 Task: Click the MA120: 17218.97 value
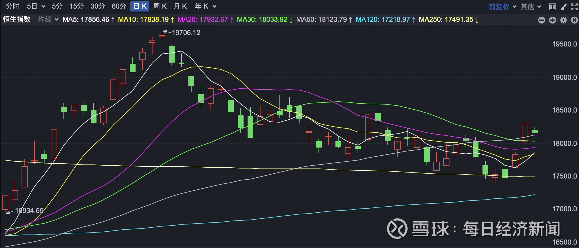click(386, 20)
